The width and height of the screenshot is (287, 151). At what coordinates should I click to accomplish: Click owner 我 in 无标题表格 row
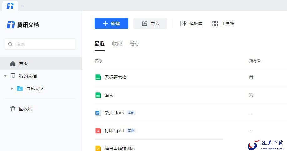coord(251,77)
